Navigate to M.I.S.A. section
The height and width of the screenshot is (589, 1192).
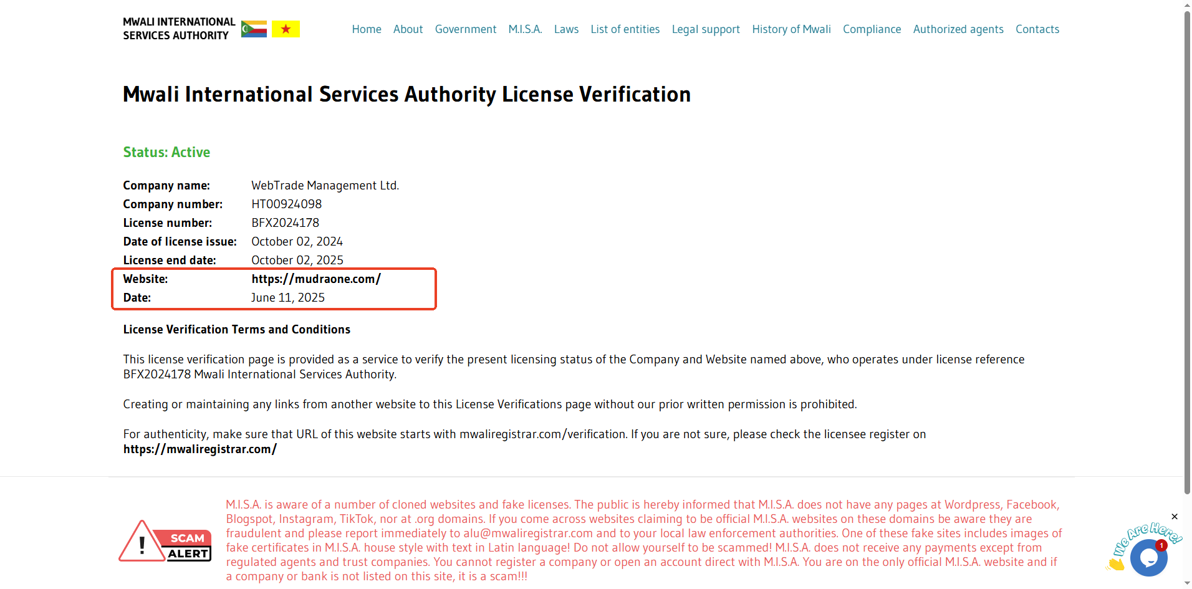[525, 29]
